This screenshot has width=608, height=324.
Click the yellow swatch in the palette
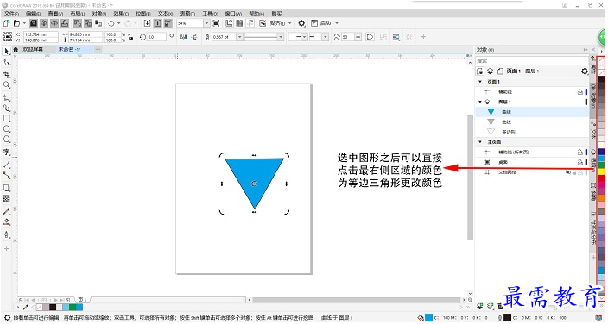click(x=601, y=171)
